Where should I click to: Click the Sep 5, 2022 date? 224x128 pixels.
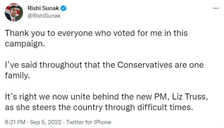46,122
